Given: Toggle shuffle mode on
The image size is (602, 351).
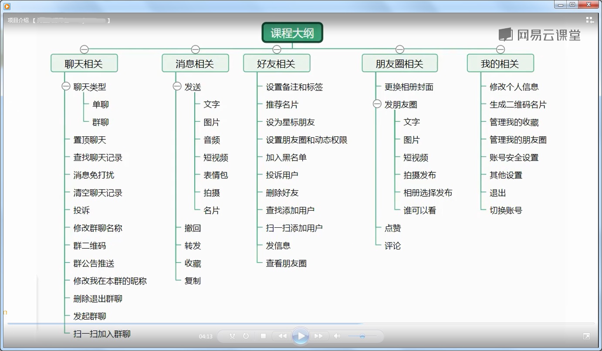Looking at the screenshot, I should (232, 336).
